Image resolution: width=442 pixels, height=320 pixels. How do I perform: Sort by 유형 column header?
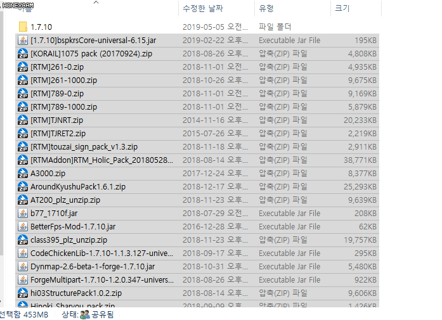click(266, 8)
